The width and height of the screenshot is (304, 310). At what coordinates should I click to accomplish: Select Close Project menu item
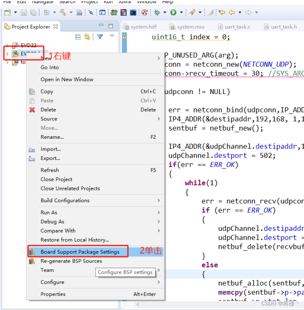(96, 179)
